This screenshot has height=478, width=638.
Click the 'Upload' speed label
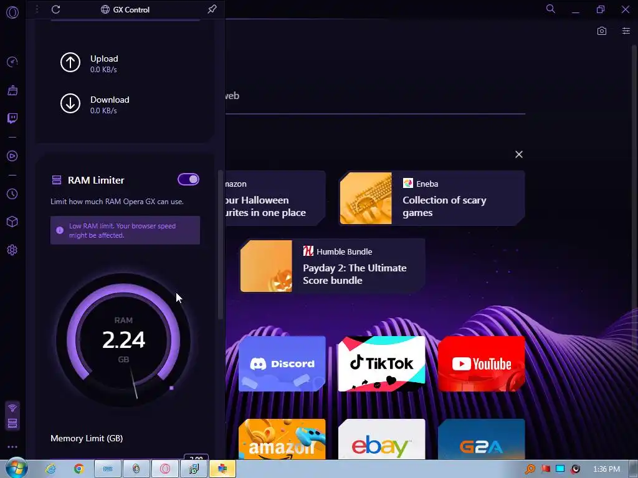[x=104, y=59]
